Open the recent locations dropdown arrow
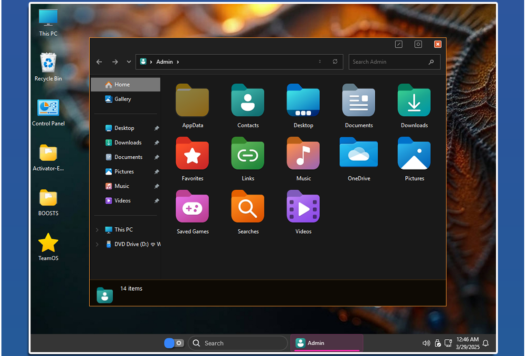Screen dimensions: 528x356 click(x=129, y=62)
